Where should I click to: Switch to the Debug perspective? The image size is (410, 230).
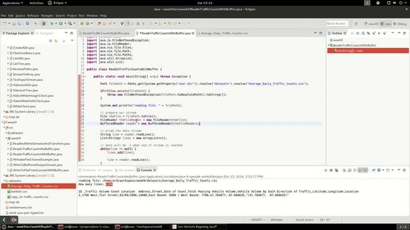[x=400, y=24]
